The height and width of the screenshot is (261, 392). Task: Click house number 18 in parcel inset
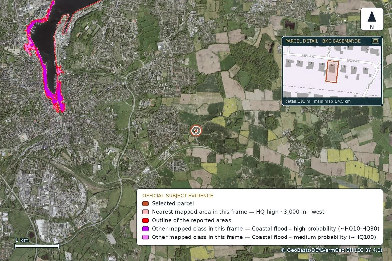[354, 68]
